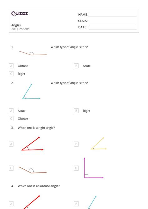Choose the red angle in question 3
148x209 pixels.
pyautogui.click(x=32, y=144)
